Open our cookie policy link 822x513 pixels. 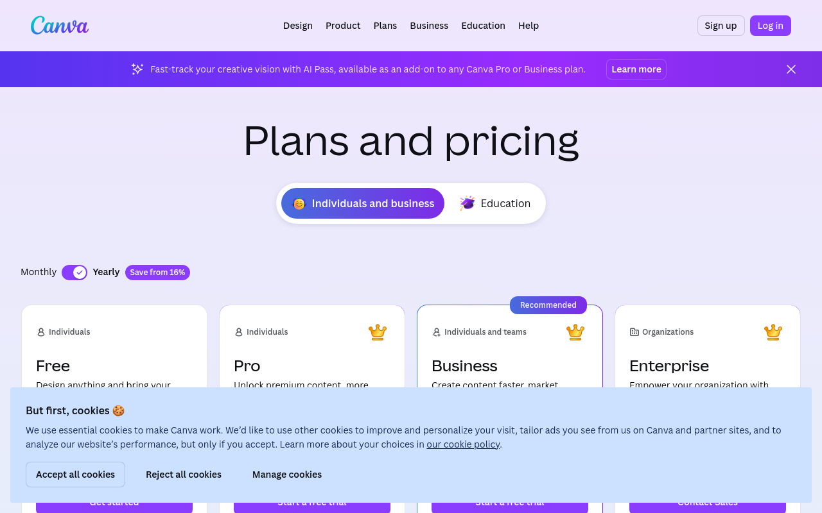point(463,444)
